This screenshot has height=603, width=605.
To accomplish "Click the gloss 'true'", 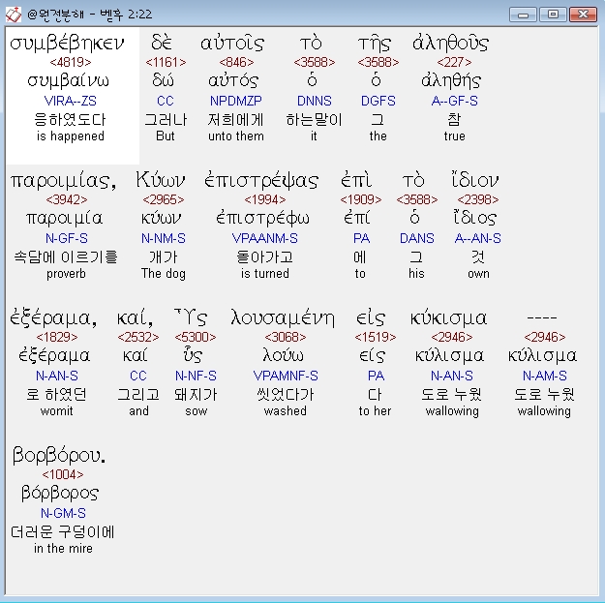I will (x=455, y=136).
